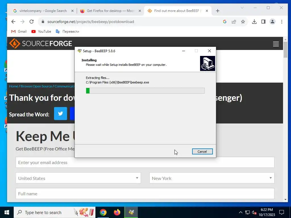Image resolution: width=291 pixels, height=218 pixels.
Task: Reload the SourceForge page
Action: coord(32,22)
